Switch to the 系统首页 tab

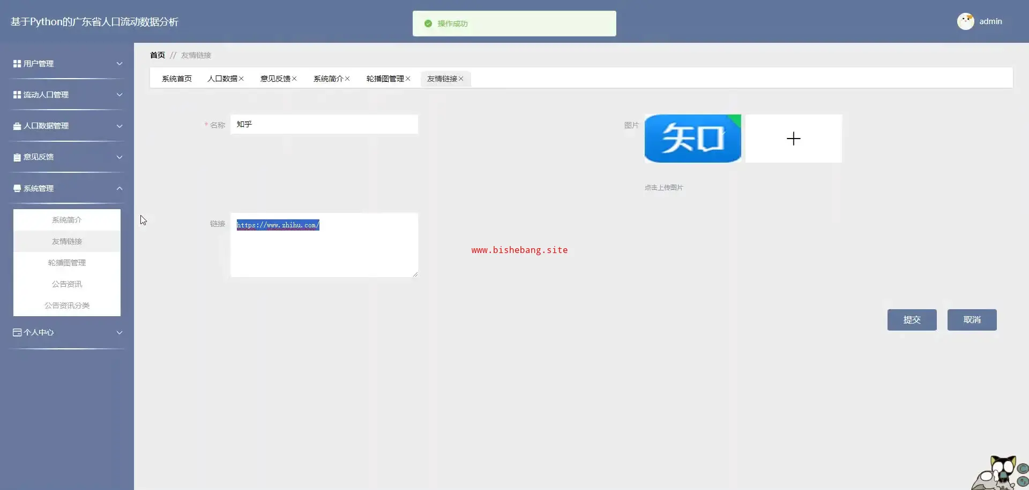click(x=177, y=79)
